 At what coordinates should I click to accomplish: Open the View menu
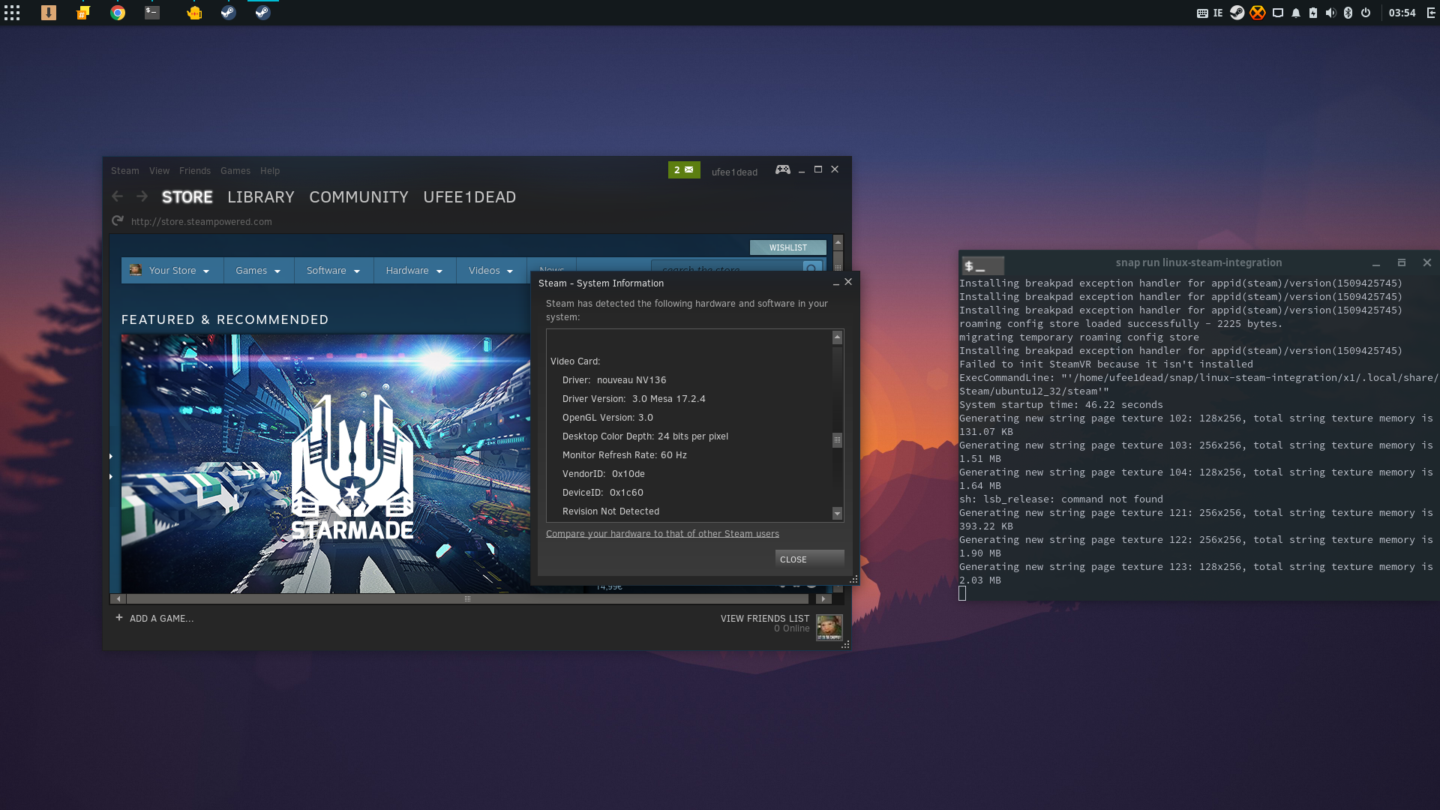click(x=159, y=171)
